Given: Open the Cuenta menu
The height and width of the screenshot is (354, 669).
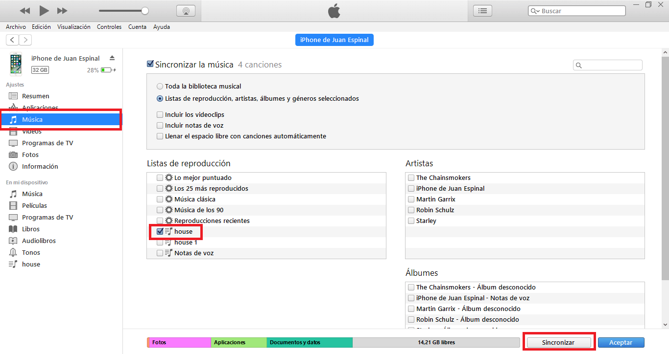Looking at the screenshot, I should [x=137, y=27].
